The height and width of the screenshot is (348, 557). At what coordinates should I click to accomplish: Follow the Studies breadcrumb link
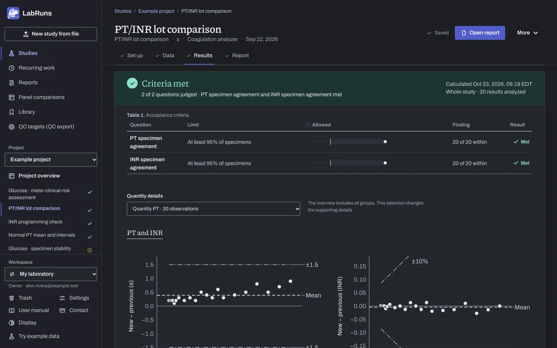click(x=123, y=11)
